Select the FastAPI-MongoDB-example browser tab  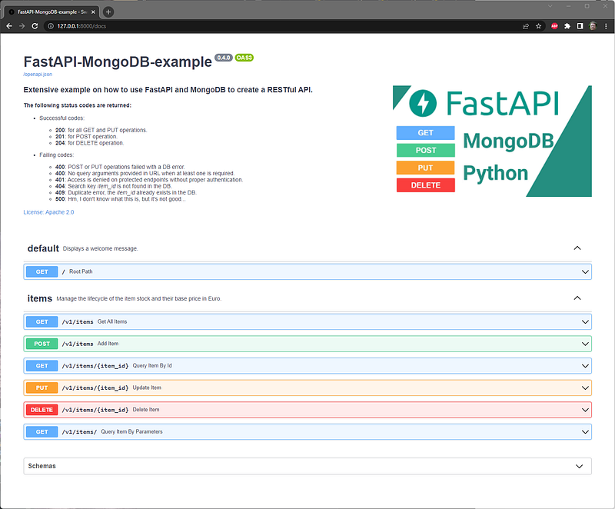pos(51,12)
